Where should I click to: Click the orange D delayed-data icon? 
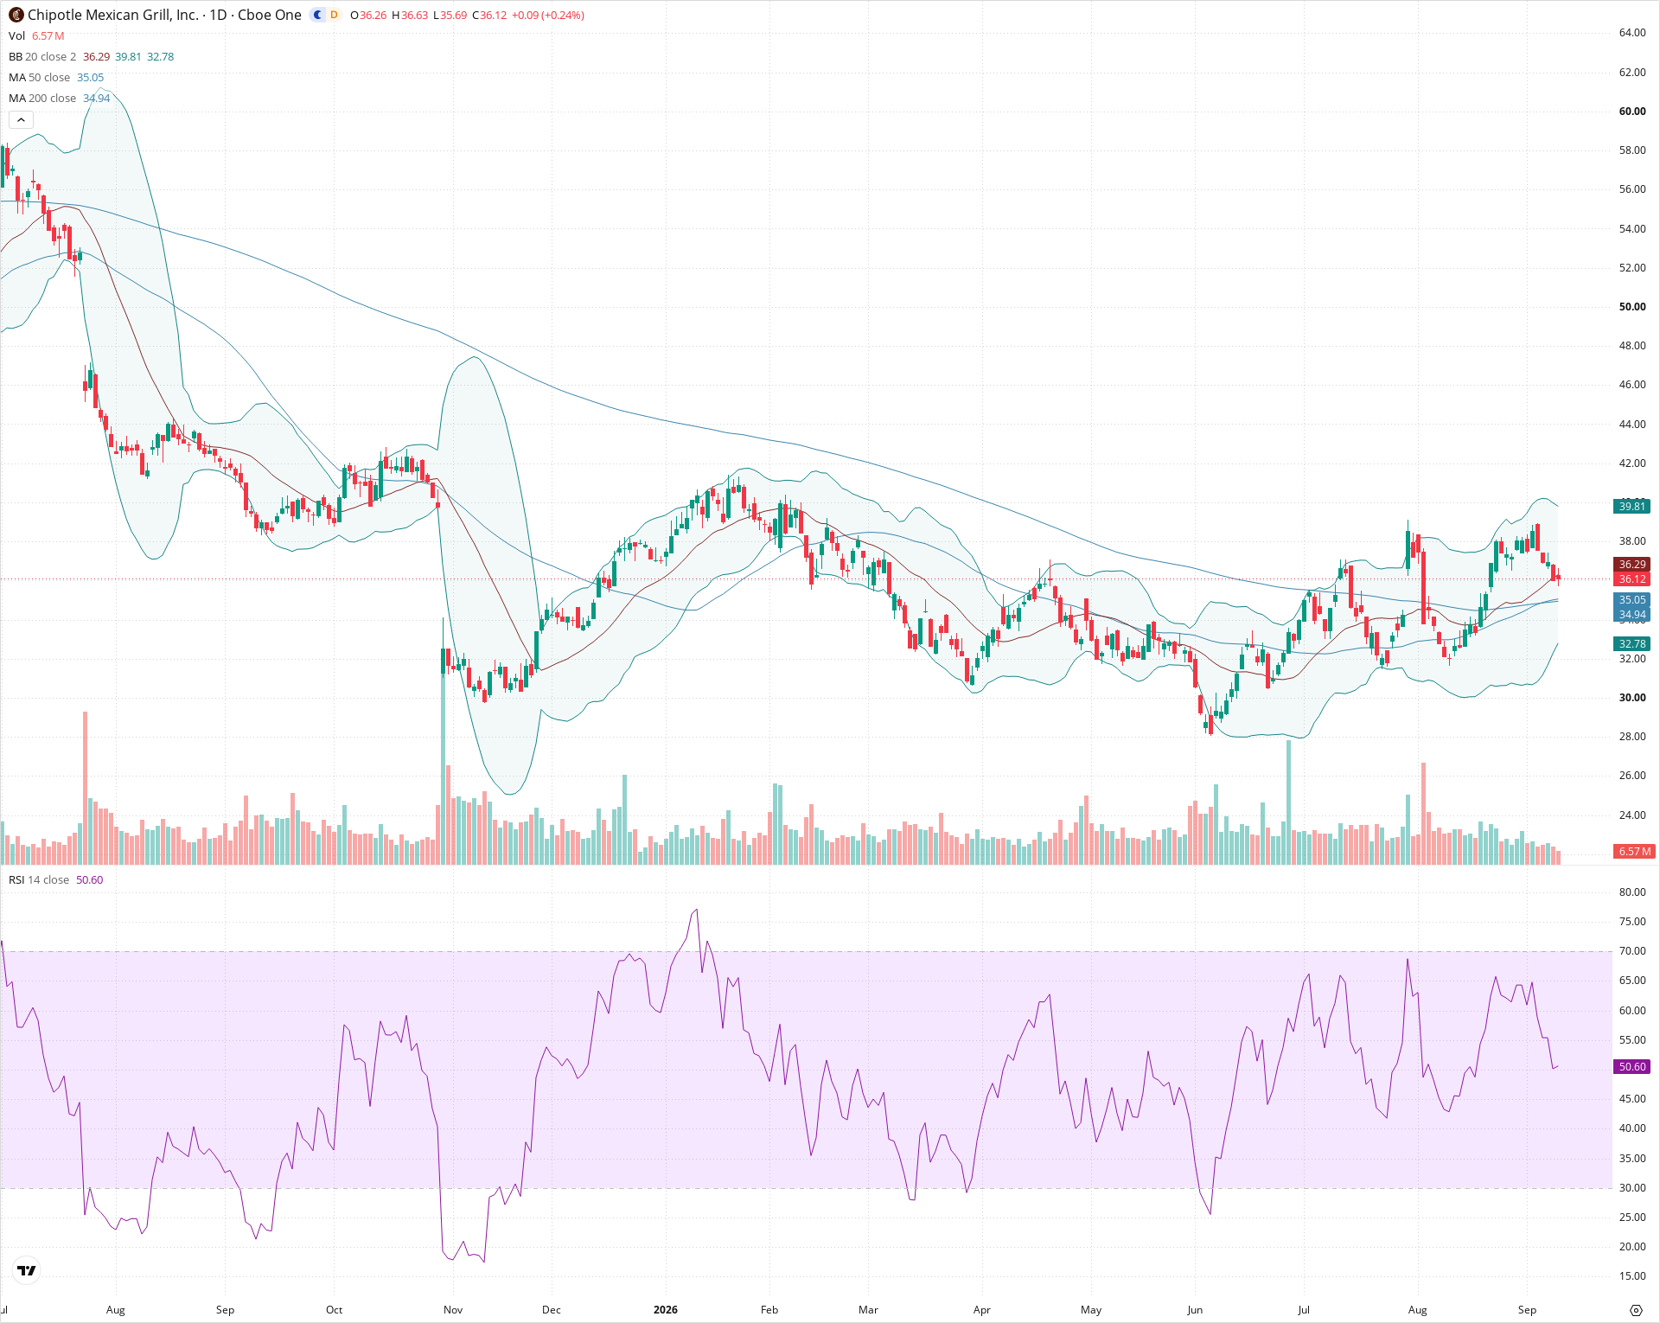(x=334, y=15)
